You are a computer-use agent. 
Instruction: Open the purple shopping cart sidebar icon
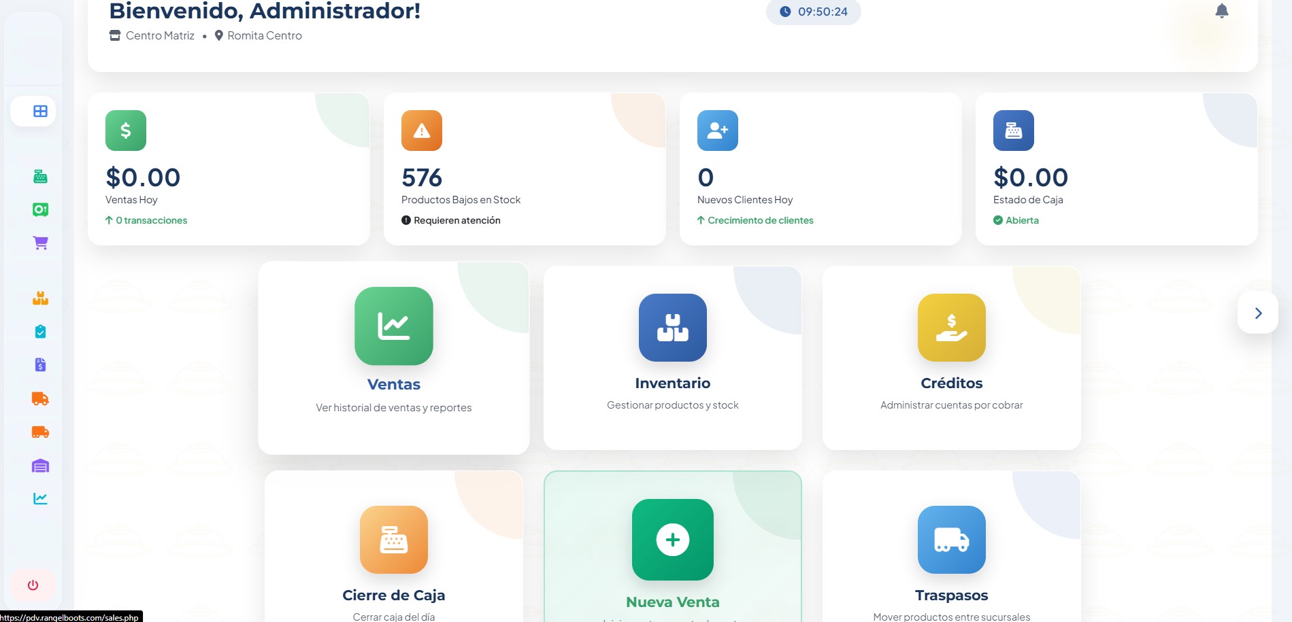coord(40,243)
